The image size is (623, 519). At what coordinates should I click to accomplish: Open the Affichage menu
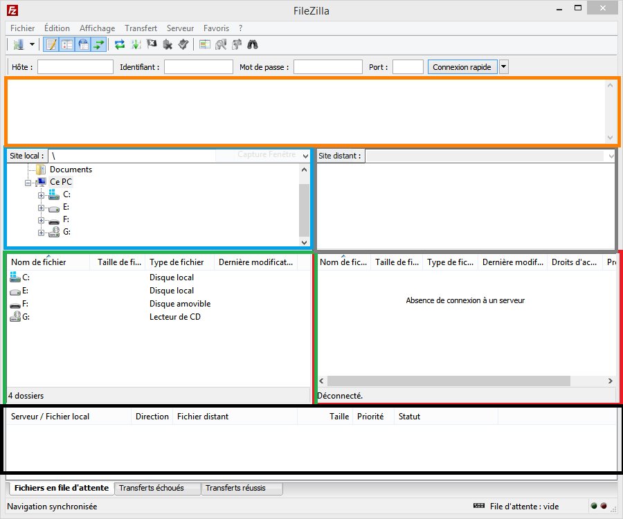point(97,28)
